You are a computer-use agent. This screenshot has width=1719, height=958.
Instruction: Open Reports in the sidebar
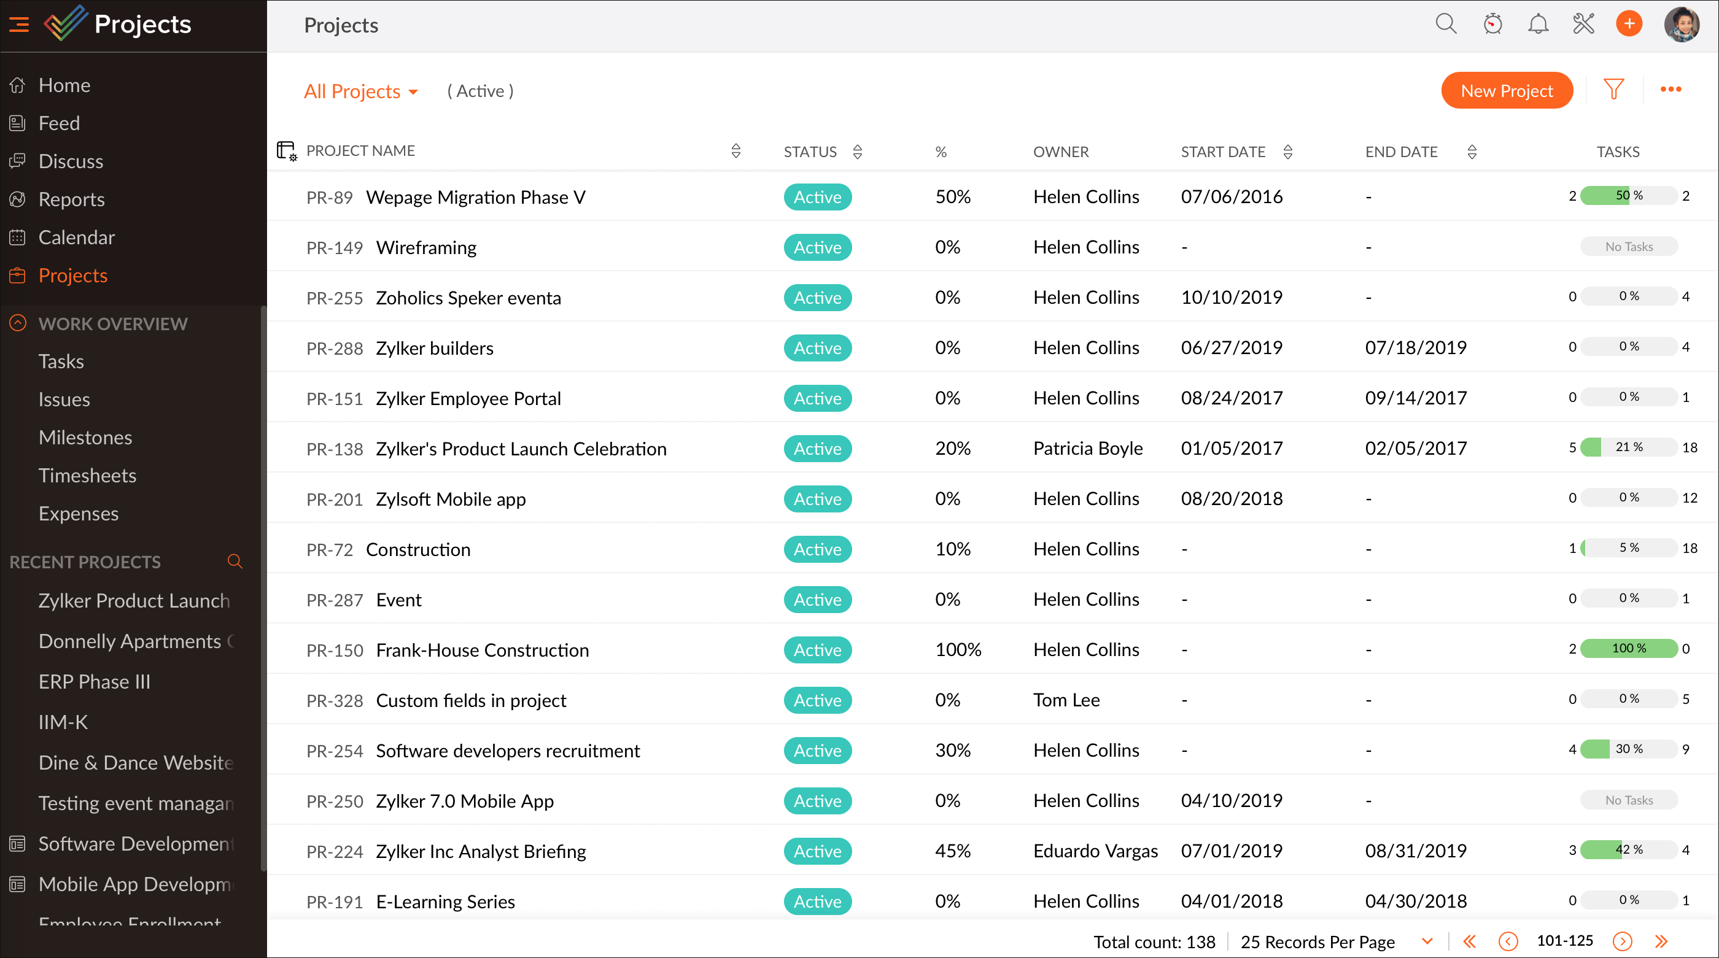(71, 199)
